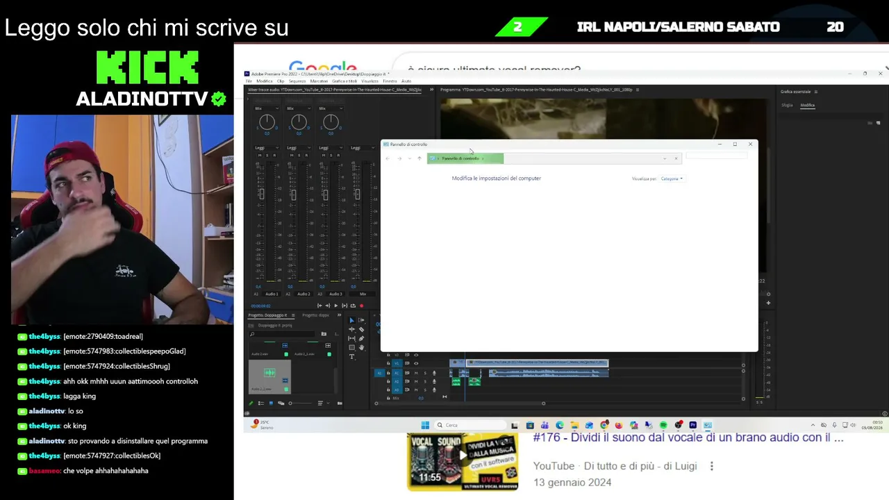Open Audio 1 automation mode dropdown (Leggi)
The height and width of the screenshot is (500, 889).
[267, 148]
